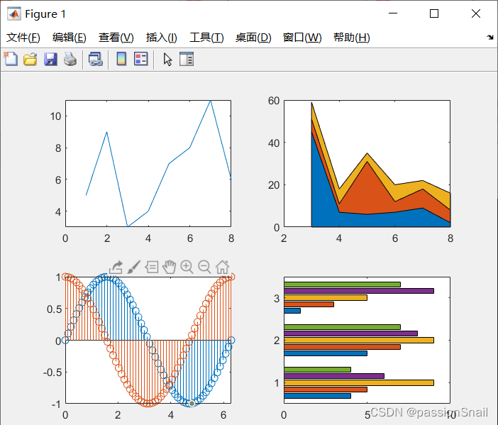Click the -0.5 tick label of stem plot

tap(52, 372)
